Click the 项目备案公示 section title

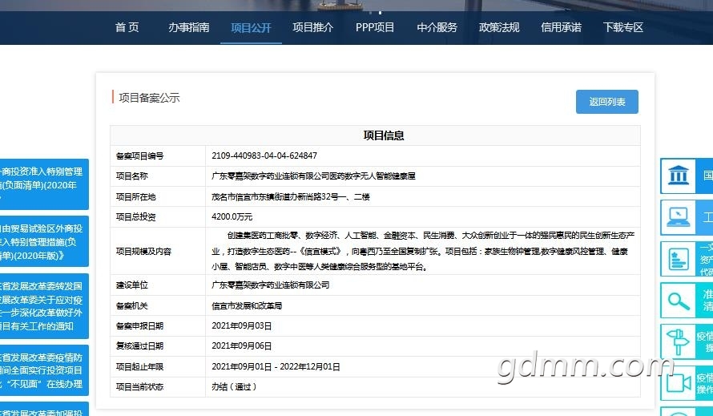pos(149,98)
